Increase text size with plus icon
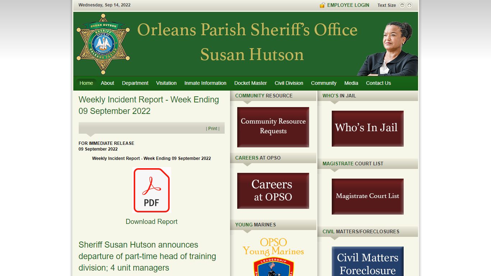491x276 pixels. (x=409, y=5)
